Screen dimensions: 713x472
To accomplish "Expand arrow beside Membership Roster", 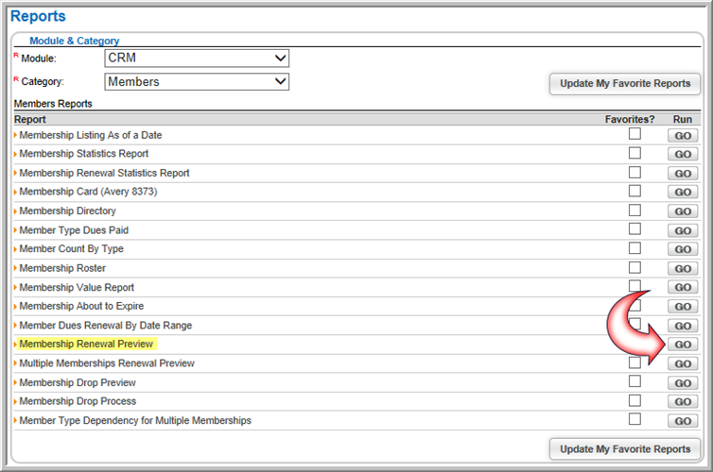I will [15, 268].
